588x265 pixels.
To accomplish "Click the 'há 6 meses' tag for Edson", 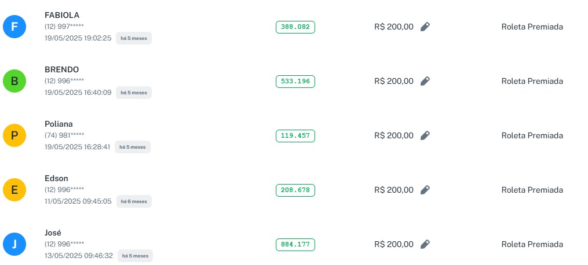I will click(134, 201).
